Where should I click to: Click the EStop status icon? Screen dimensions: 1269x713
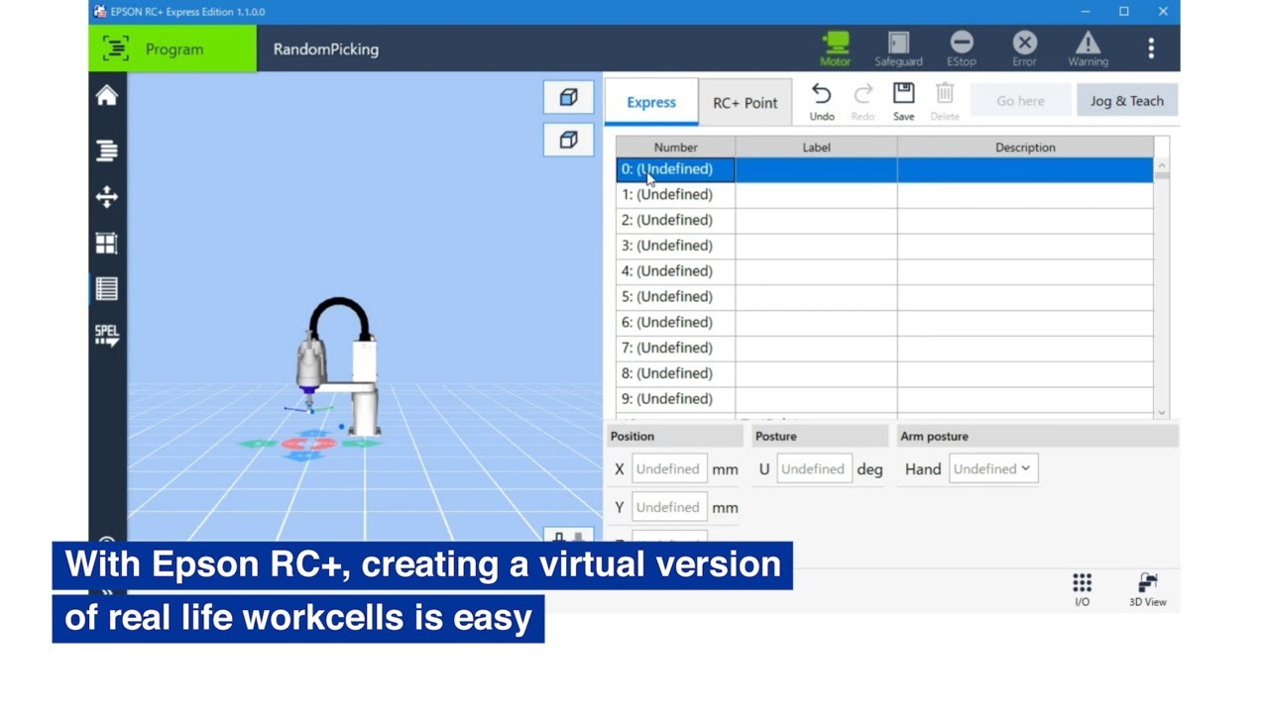[962, 49]
